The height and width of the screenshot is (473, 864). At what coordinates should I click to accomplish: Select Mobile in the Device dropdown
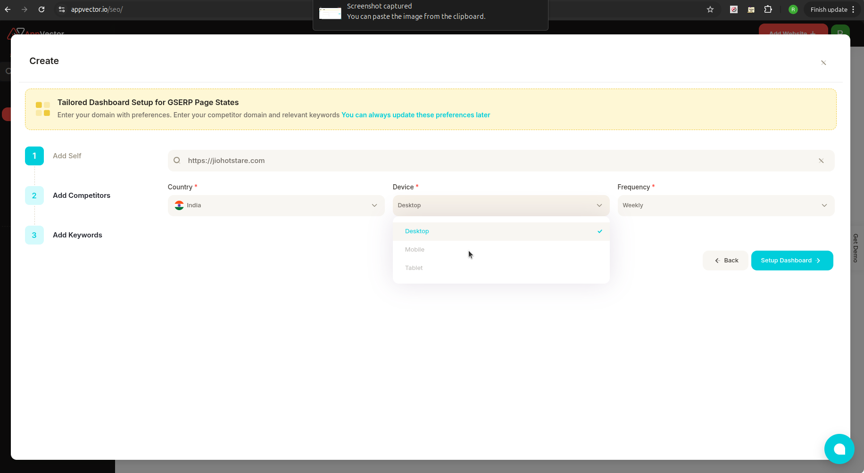[x=414, y=249]
